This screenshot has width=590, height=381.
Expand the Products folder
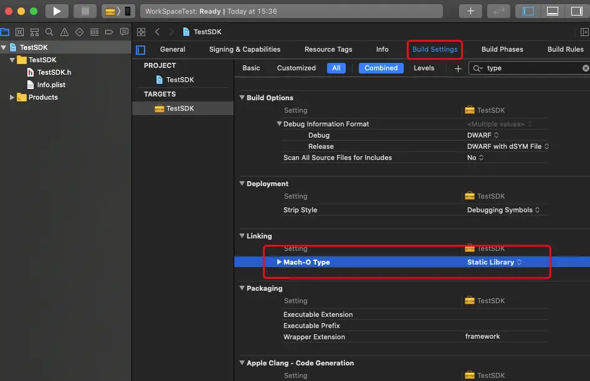(x=12, y=97)
